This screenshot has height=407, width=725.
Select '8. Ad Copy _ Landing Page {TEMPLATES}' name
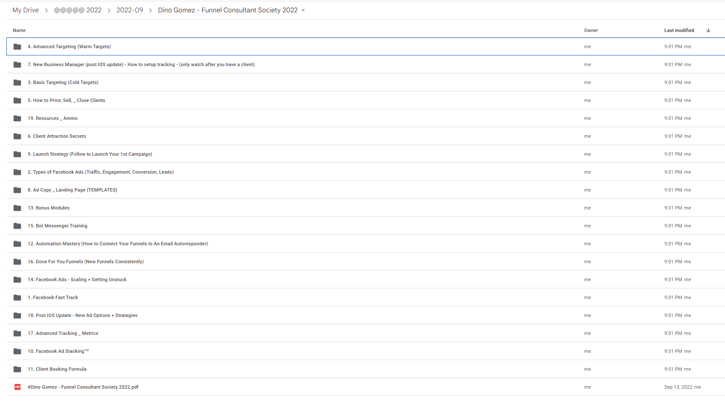[x=73, y=190]
